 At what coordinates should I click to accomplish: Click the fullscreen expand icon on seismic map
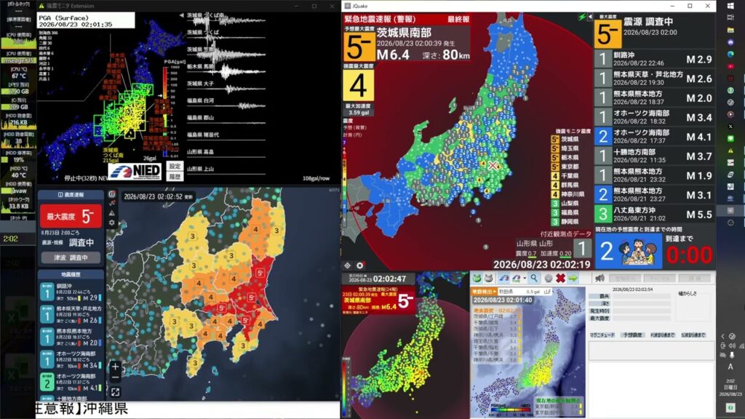point(115,392)
